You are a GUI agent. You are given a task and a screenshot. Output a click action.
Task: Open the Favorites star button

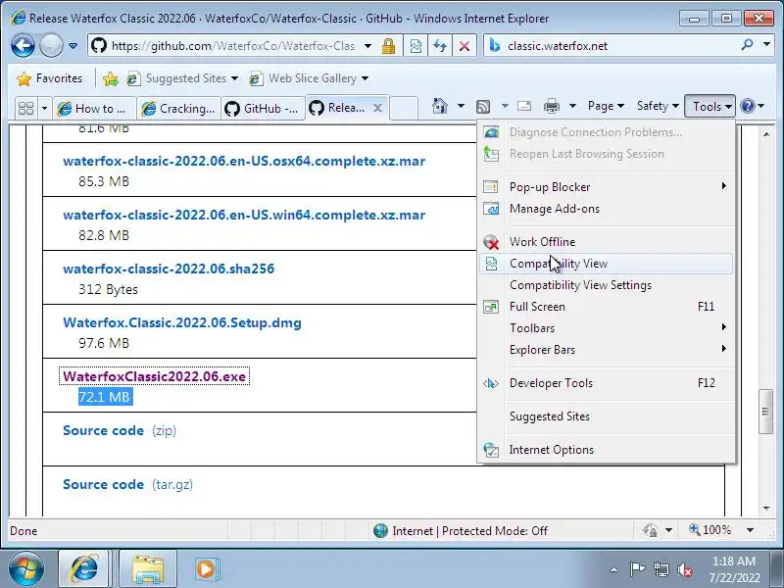pos(49,78)
